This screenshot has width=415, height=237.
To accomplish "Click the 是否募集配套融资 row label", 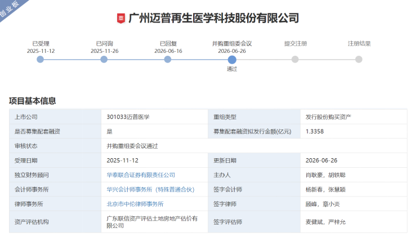I will (37, 132).
